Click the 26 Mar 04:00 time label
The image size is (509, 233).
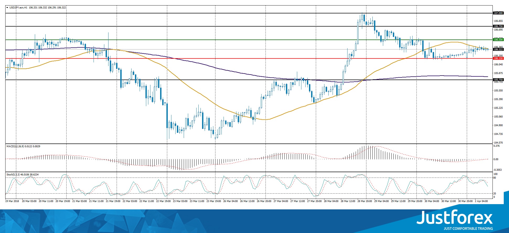[230, 201]
